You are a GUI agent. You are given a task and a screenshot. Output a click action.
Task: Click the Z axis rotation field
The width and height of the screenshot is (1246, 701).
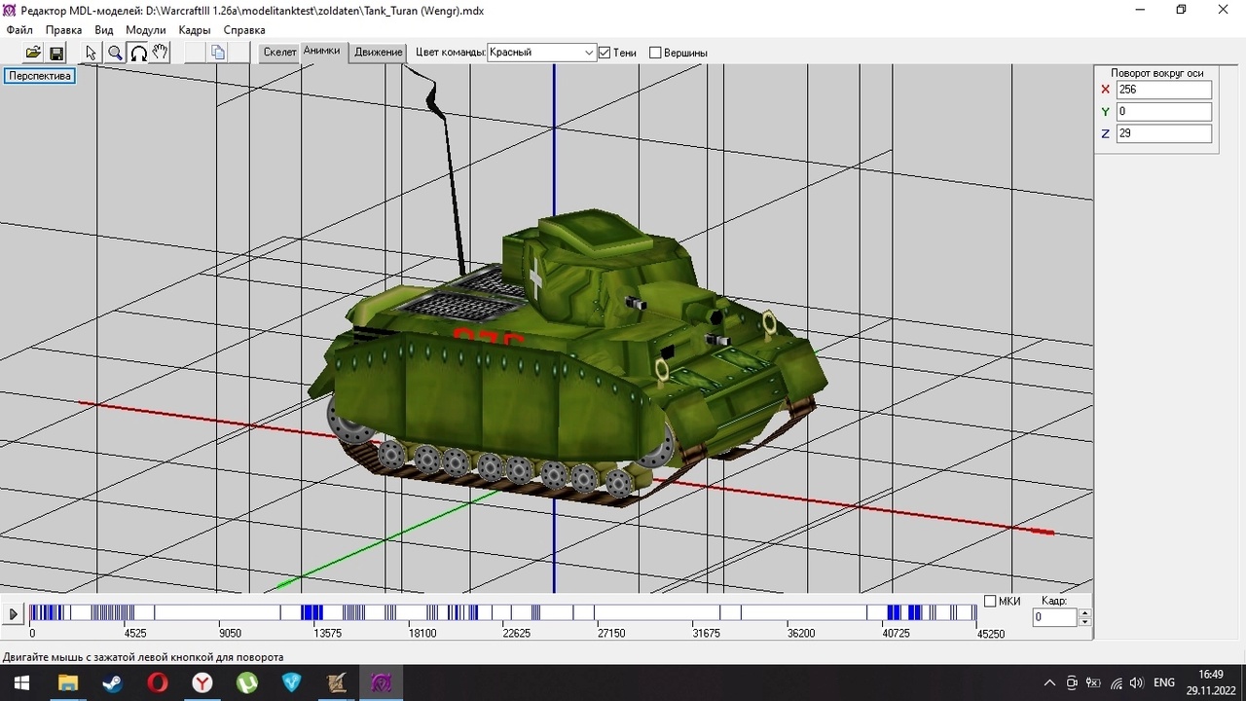[1163, 133]
